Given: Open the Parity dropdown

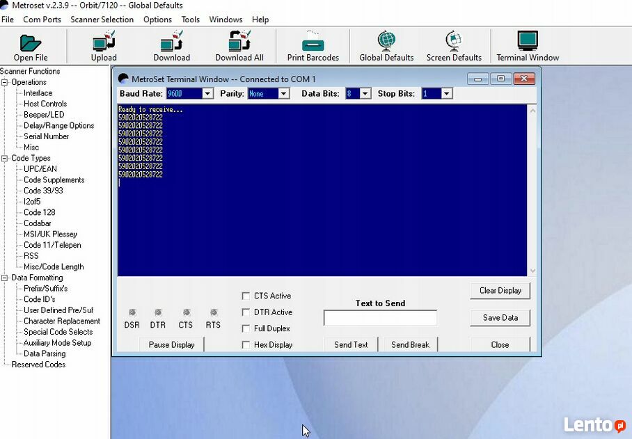Looking at the screenshot, I should 283,94.
